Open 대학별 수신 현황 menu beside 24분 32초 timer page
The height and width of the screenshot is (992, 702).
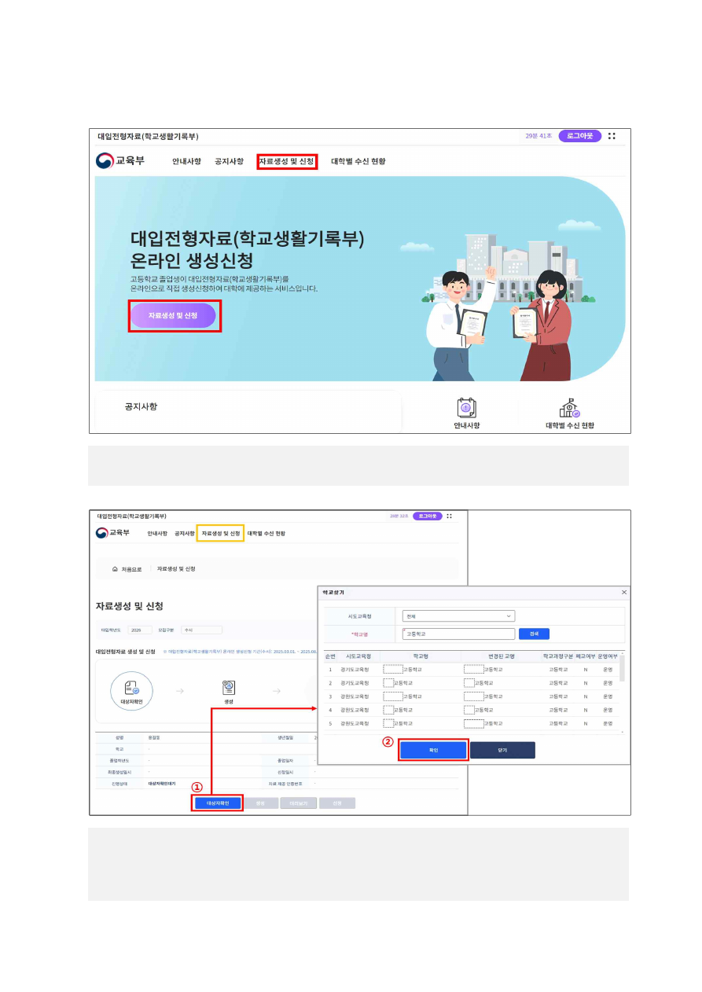pos(266,533)
